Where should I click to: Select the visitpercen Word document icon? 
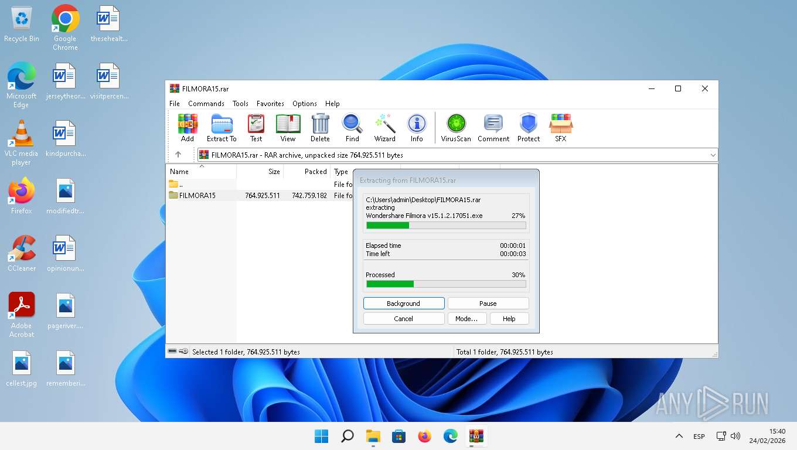tap(109, 81)
